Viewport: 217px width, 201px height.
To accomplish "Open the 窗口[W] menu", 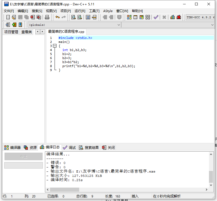I will pos(122,11).
